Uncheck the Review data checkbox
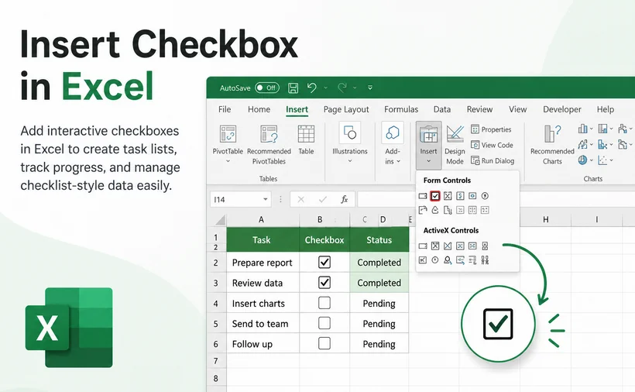The height and width of the screenshot is (392, 635). point(324,282)
